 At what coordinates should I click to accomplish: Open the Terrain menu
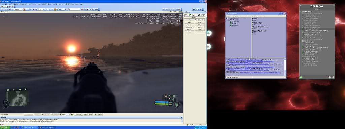point(50,4)
